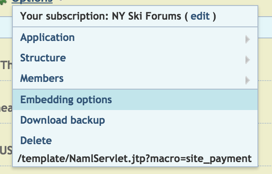
Task: Open the Application submenu
Action: (47, 38)
